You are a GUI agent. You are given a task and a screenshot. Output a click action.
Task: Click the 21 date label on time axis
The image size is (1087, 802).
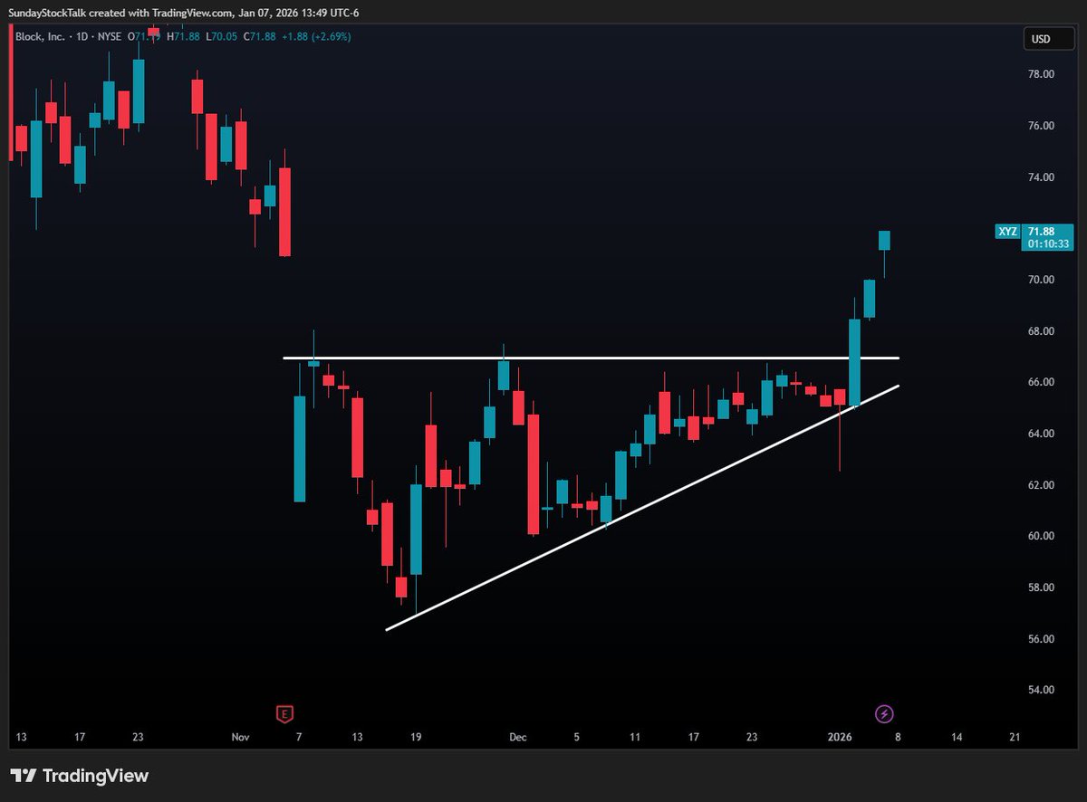1015,738
